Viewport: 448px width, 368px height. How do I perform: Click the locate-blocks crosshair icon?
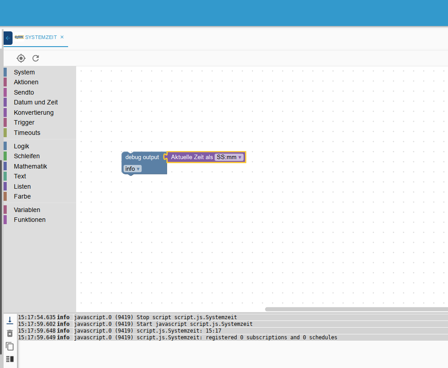point(21,58)
